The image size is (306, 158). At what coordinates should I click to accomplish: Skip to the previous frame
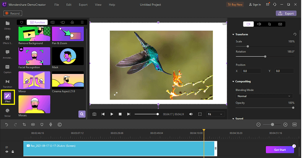pos(103,114)
